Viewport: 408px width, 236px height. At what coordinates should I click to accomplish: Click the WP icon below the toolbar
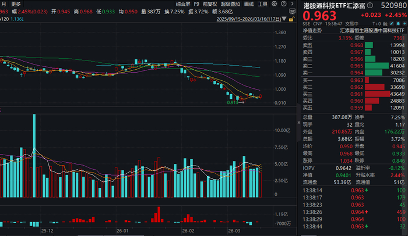[x=293, y=12]
